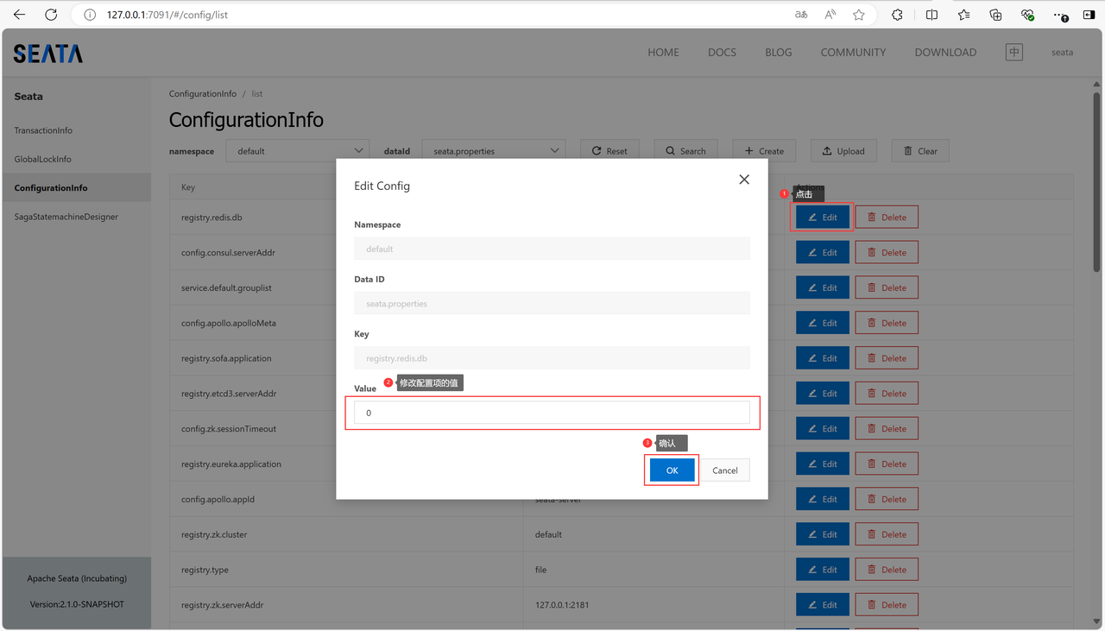This screenshot has width=1105, height=631.
Task: Click the Seata logo
Action: pyautogui.click(x=48, y=54)
